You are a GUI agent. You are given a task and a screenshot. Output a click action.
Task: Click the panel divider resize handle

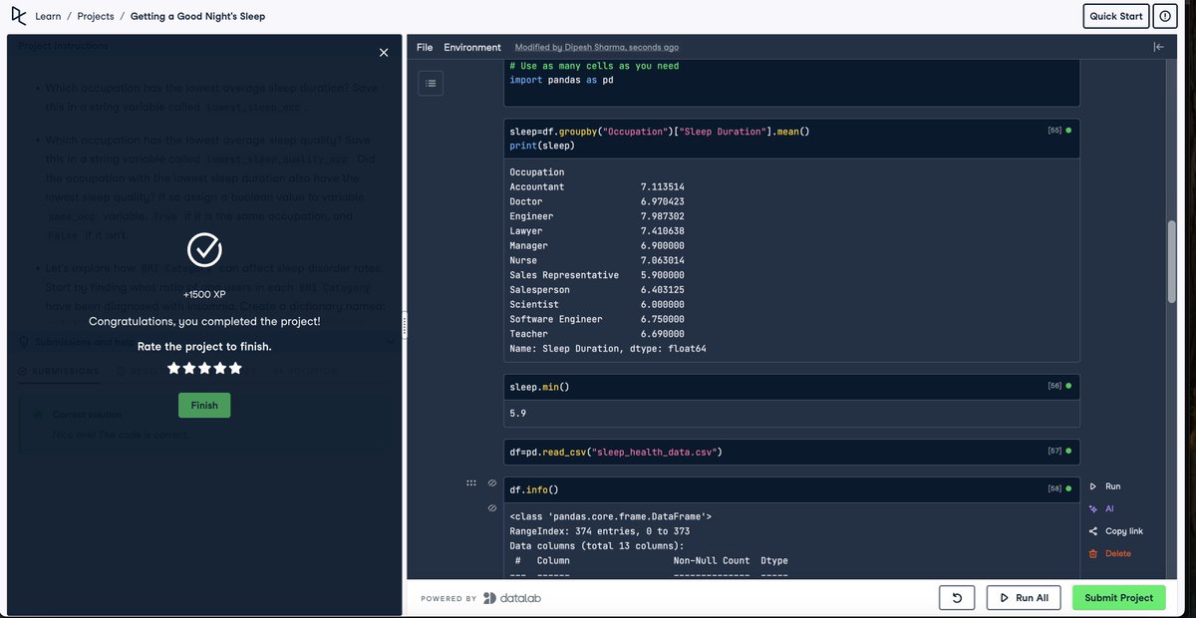(x=404, y=325)
